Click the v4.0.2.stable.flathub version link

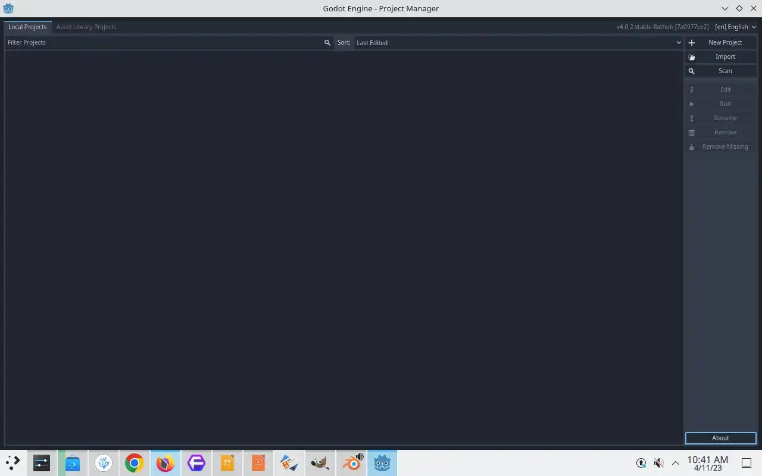[663, 27]
